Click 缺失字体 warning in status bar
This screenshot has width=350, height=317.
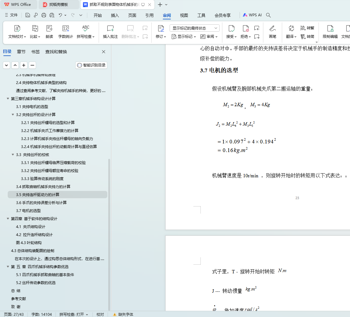coord(123,314)
